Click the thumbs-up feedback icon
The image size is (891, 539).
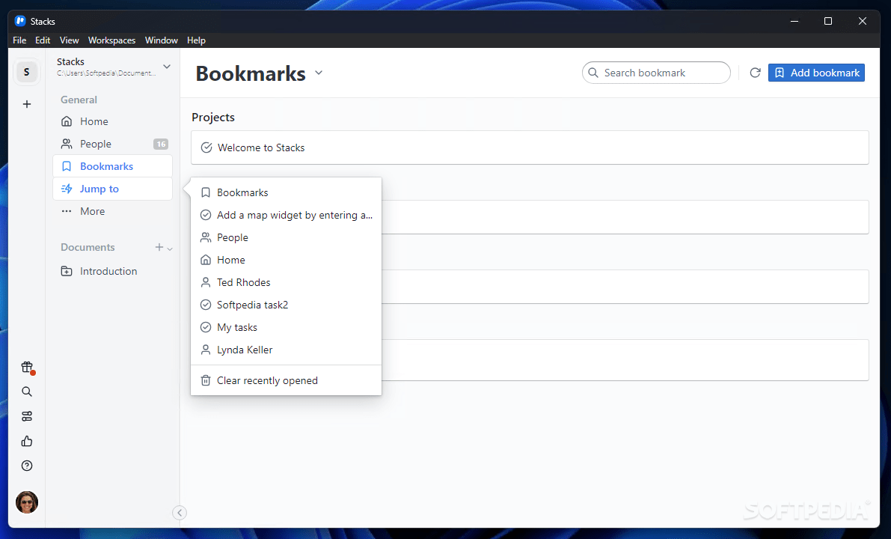pyautogui.click(x=27, y=441)
